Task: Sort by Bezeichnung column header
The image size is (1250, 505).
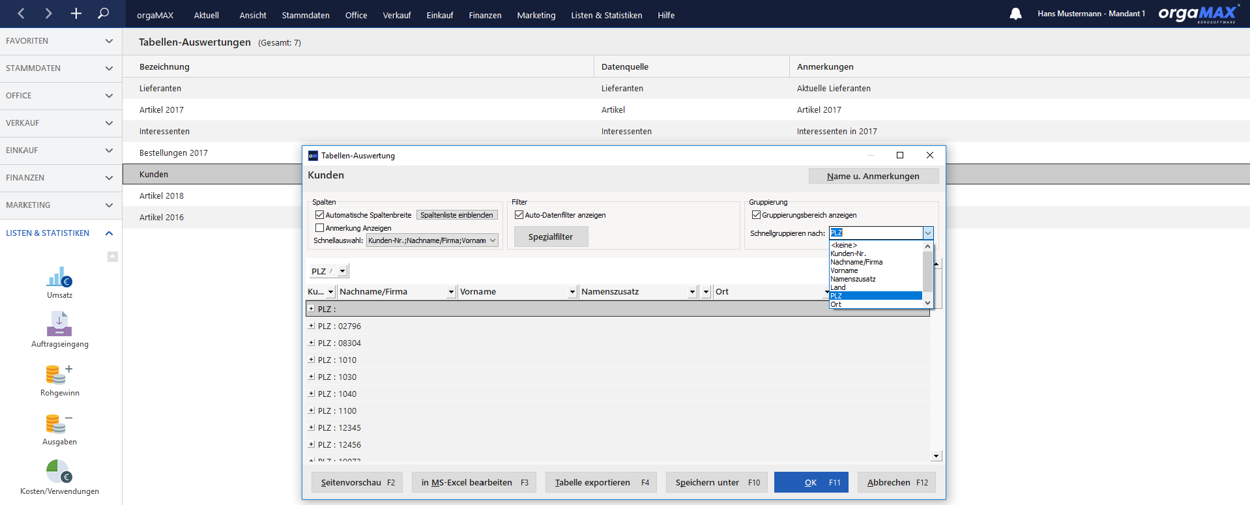Action: coord(358,66)
